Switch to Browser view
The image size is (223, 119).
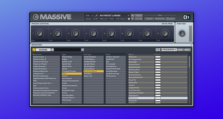[x=170, y=19]
